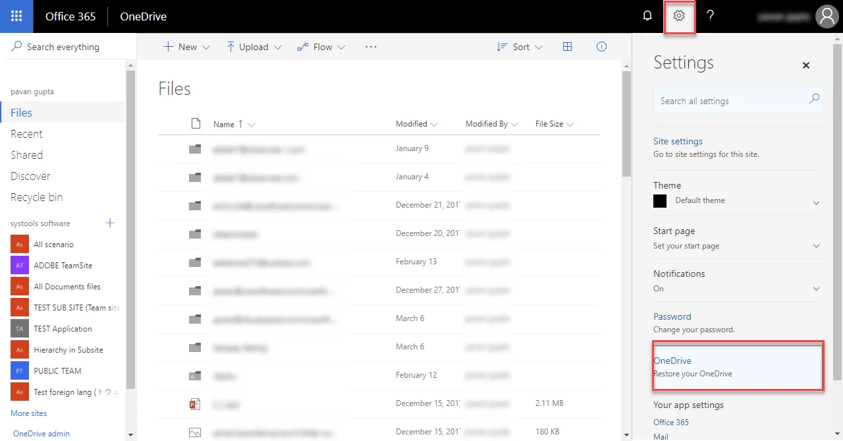Open the Shared view in sidebar

pos(26,155)
